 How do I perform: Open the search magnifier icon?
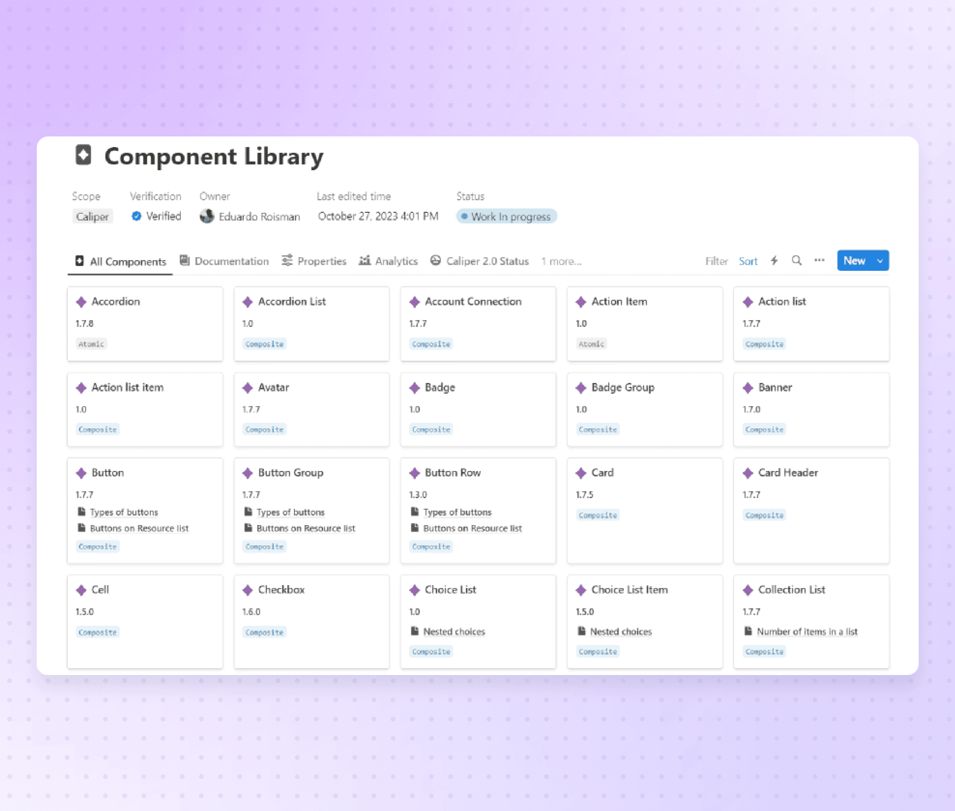tap(796, 261)
